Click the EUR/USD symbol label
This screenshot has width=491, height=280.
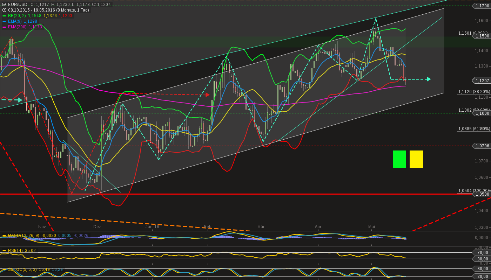coord(18,5)
